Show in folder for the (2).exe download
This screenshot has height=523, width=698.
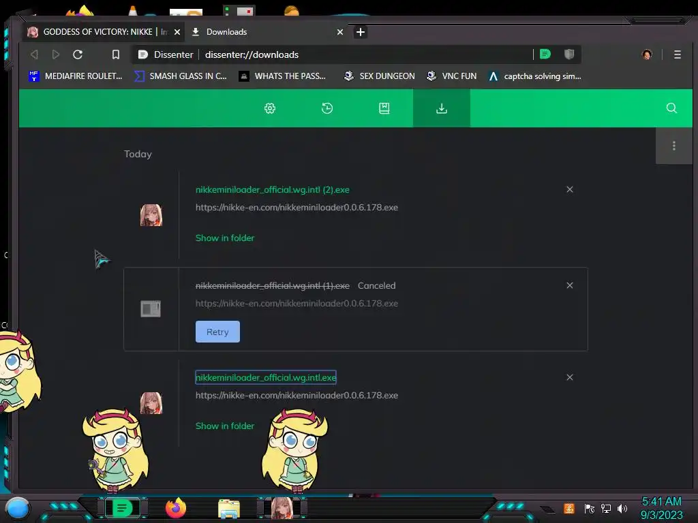click(x=225, y=238)
